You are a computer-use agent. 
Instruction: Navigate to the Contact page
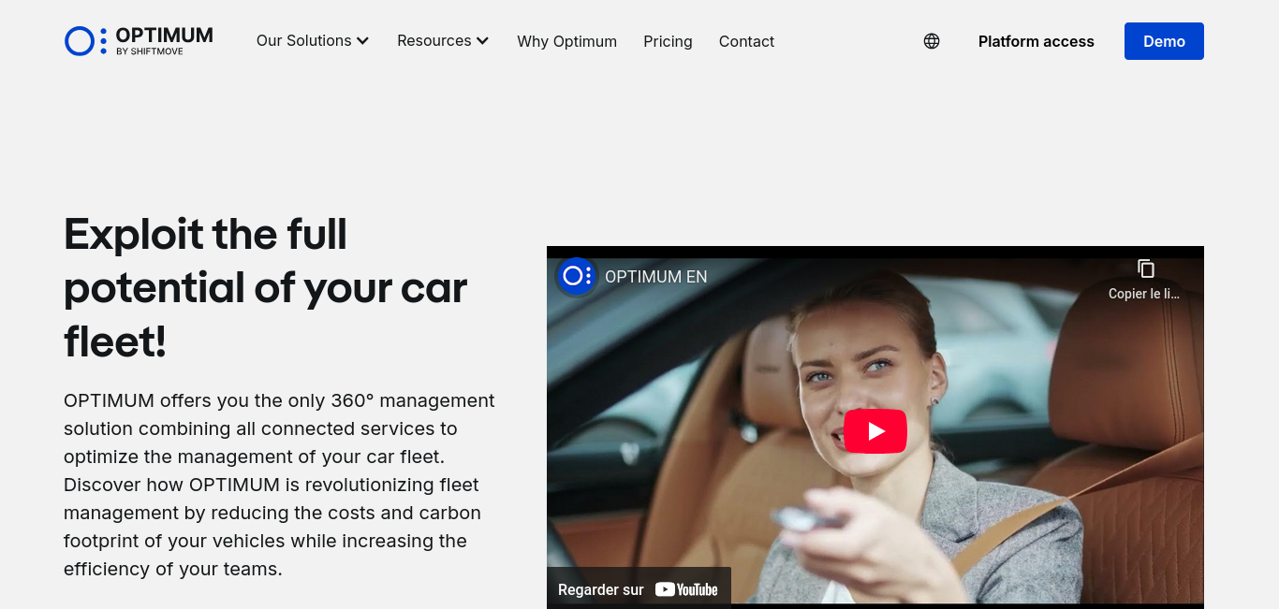(746, 41)
